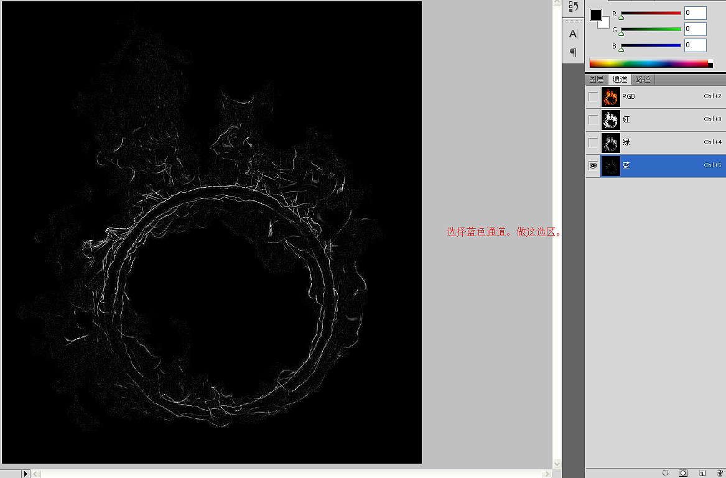This screenshot has height=478, width=726.
Task: Open the Character panel icon
Action: click(x=573, y=34)
